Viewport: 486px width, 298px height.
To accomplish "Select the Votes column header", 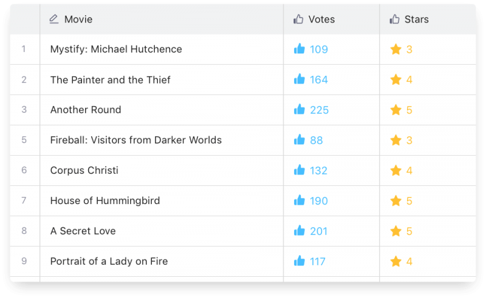I will pos(321,19).
